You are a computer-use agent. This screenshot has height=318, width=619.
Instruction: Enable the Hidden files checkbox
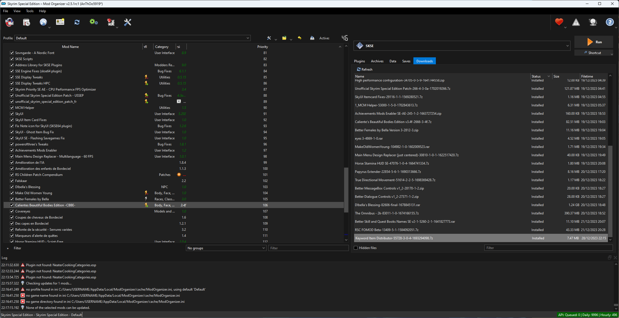[x=356, y=248]
